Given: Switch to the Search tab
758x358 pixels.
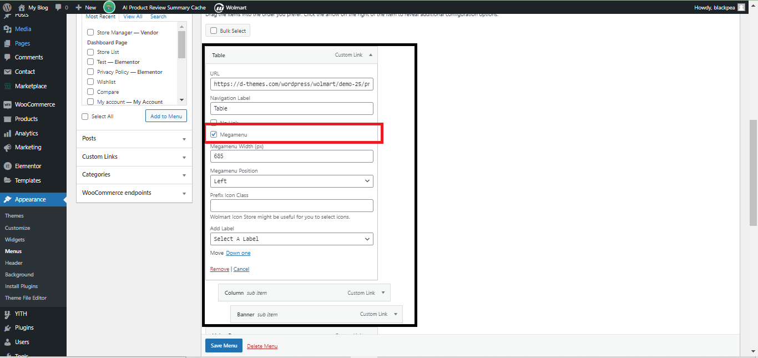Looking at the screenshot, I should (159, 17).
